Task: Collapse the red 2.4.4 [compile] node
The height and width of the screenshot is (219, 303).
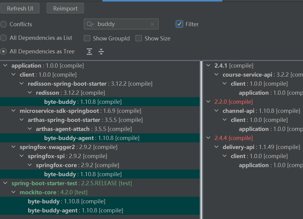Action: 208,138
